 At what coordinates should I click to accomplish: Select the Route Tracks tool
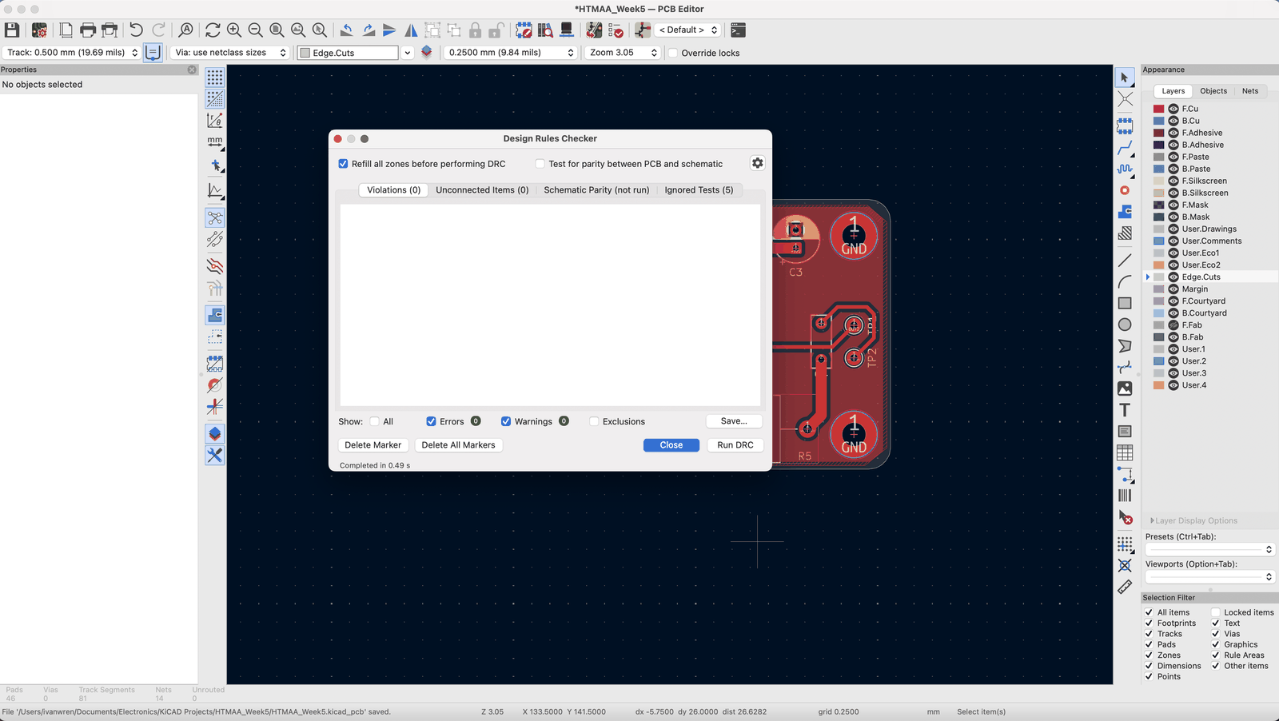[x=1125, y=148]
